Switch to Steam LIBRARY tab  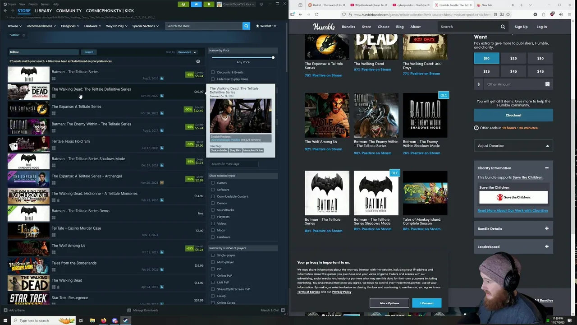point(43,11)
